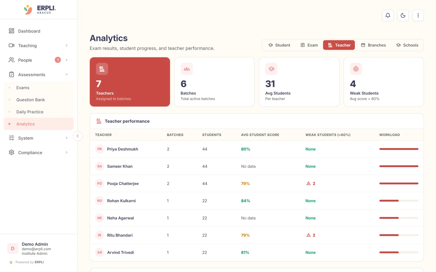The height and width of the screenshot is (272, 436).
Task: Open Analytics in the sidebar
Action: [38, 124]
